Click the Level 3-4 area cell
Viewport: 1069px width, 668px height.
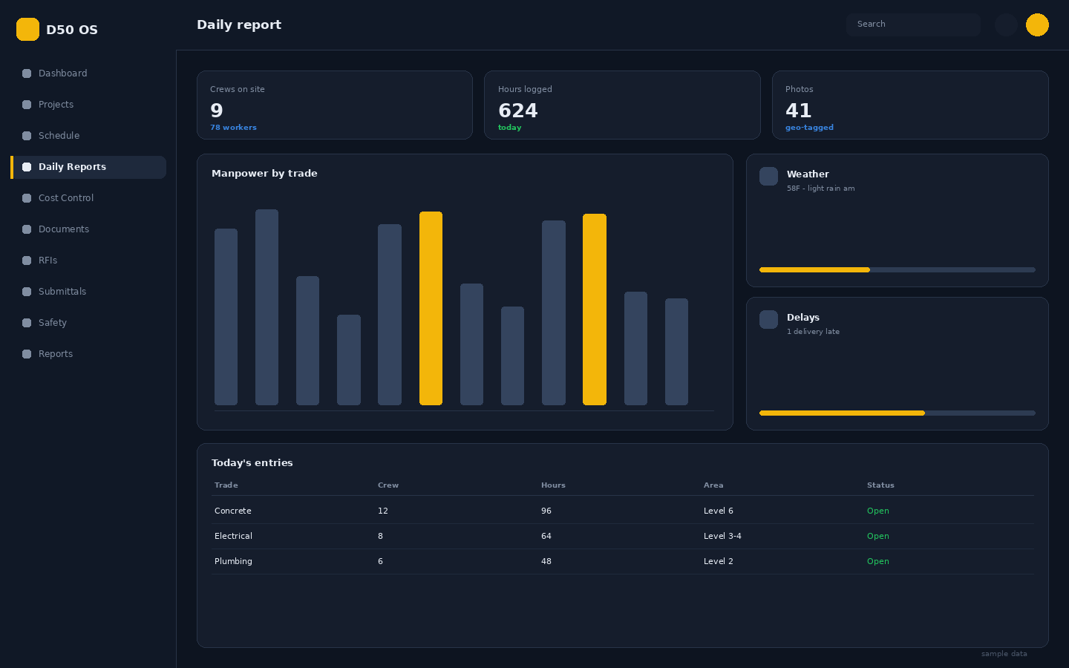(722, 537)
